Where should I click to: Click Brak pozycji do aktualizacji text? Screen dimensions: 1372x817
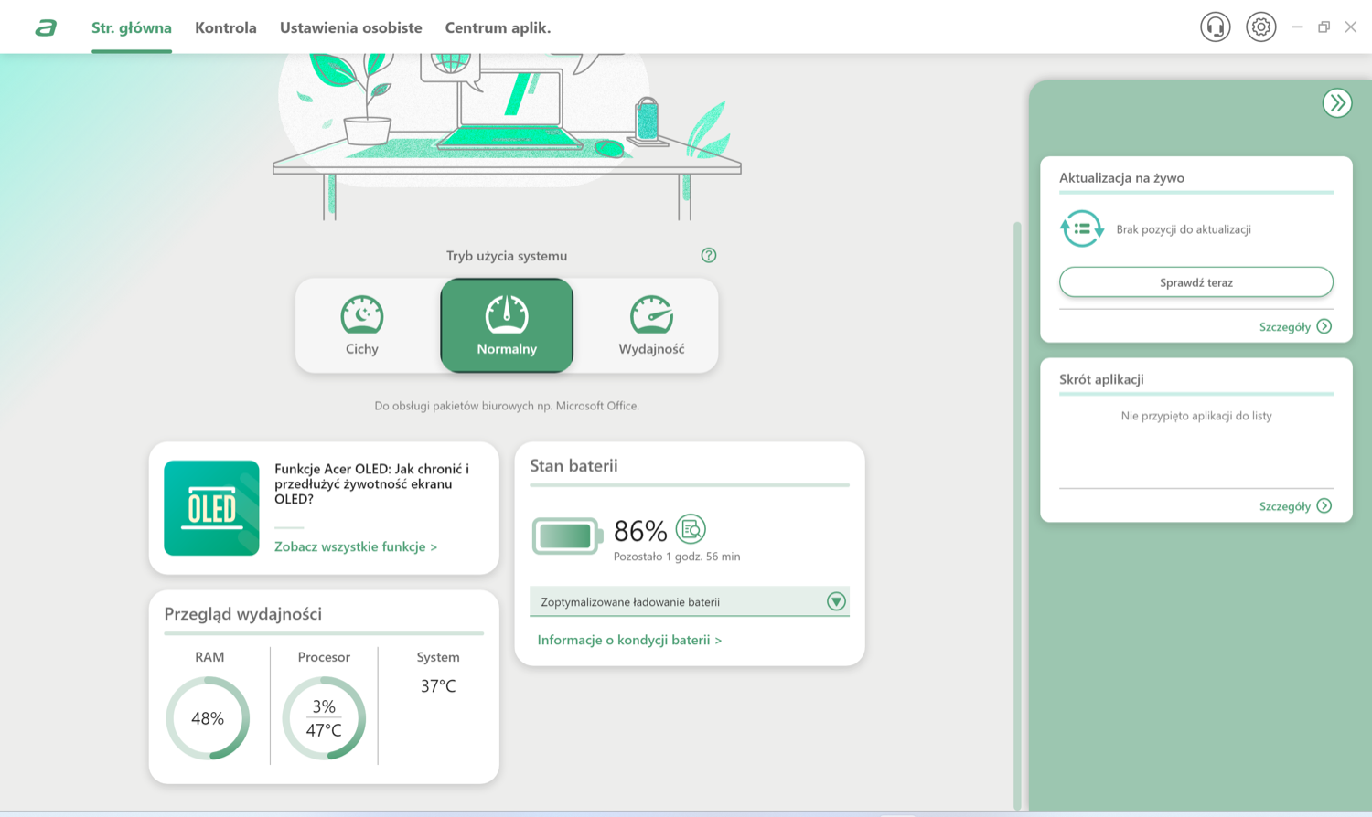coord(1184,229)
